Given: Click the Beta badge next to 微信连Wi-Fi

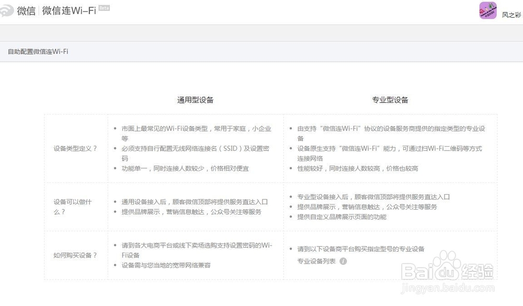Looking at the screenshot, I should pos(103,7).
